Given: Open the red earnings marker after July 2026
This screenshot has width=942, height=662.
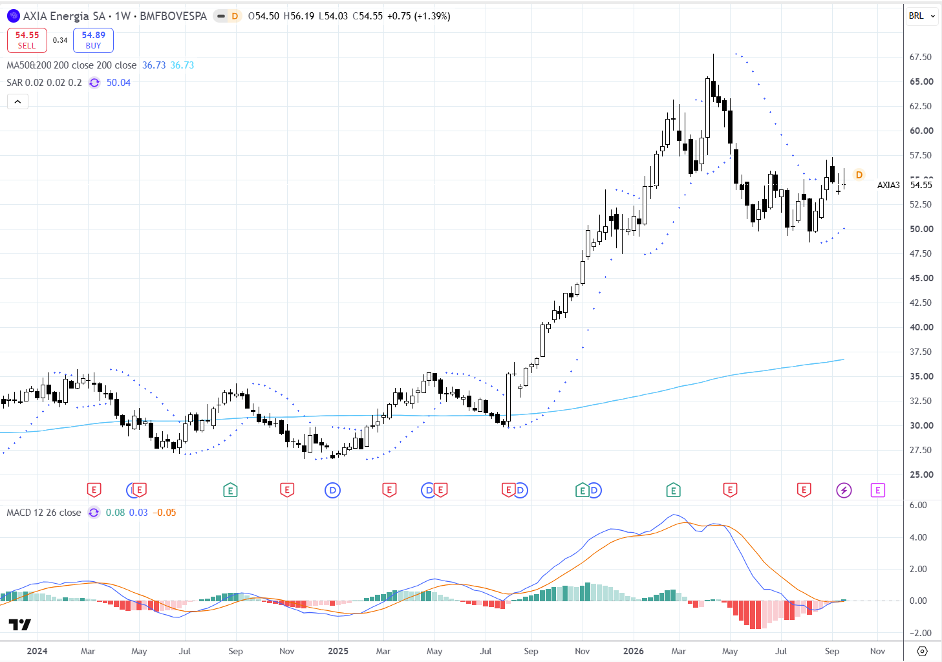Looking at the screenshot, I should [804, 490].
